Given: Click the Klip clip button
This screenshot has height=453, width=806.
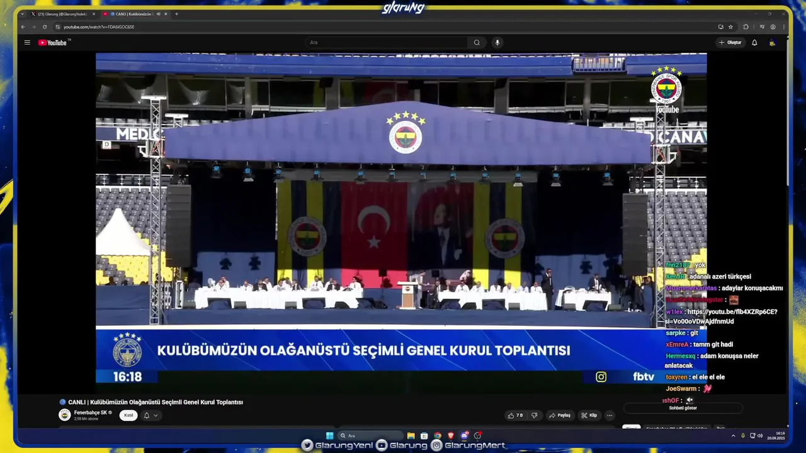Looking at the screenshot, I should tap(589, 415).
